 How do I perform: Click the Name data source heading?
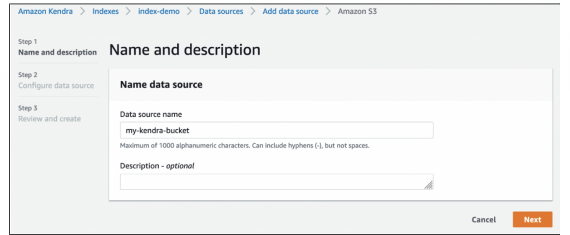coord(161,85)
